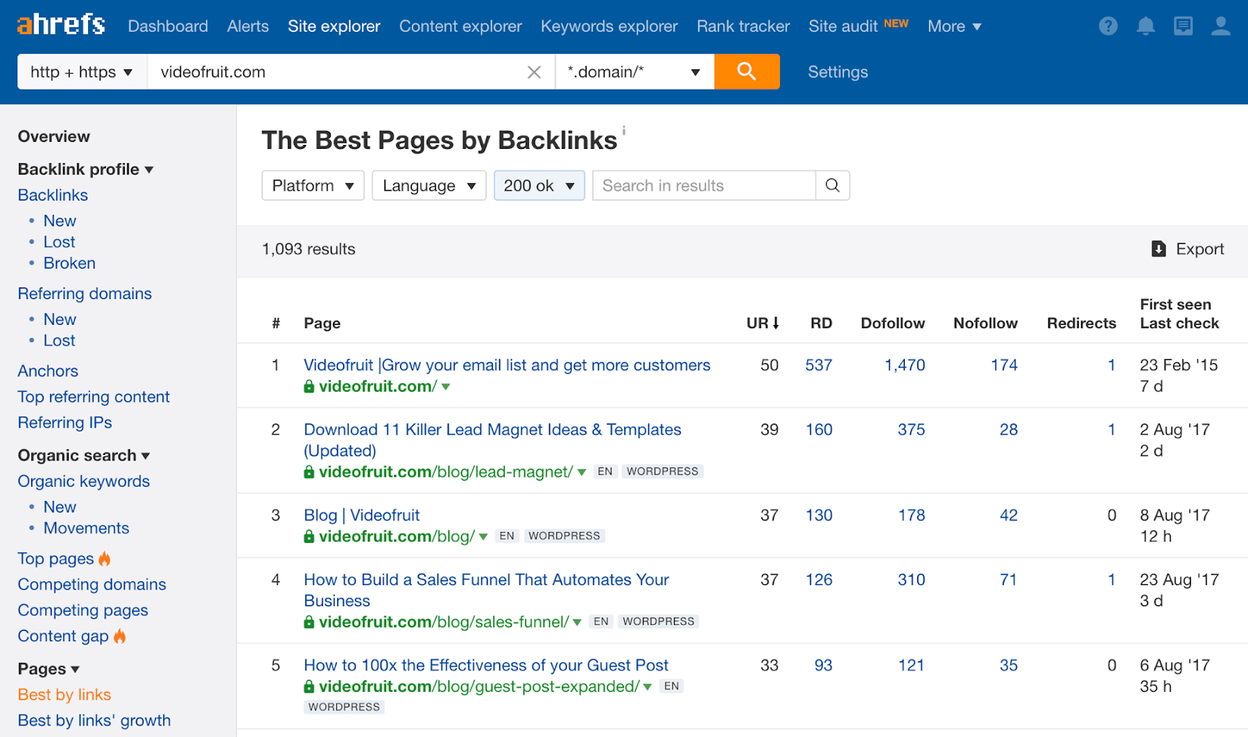1248x737 pixels.
Task: Collapse the Organic search section
Action: point(83,455)
